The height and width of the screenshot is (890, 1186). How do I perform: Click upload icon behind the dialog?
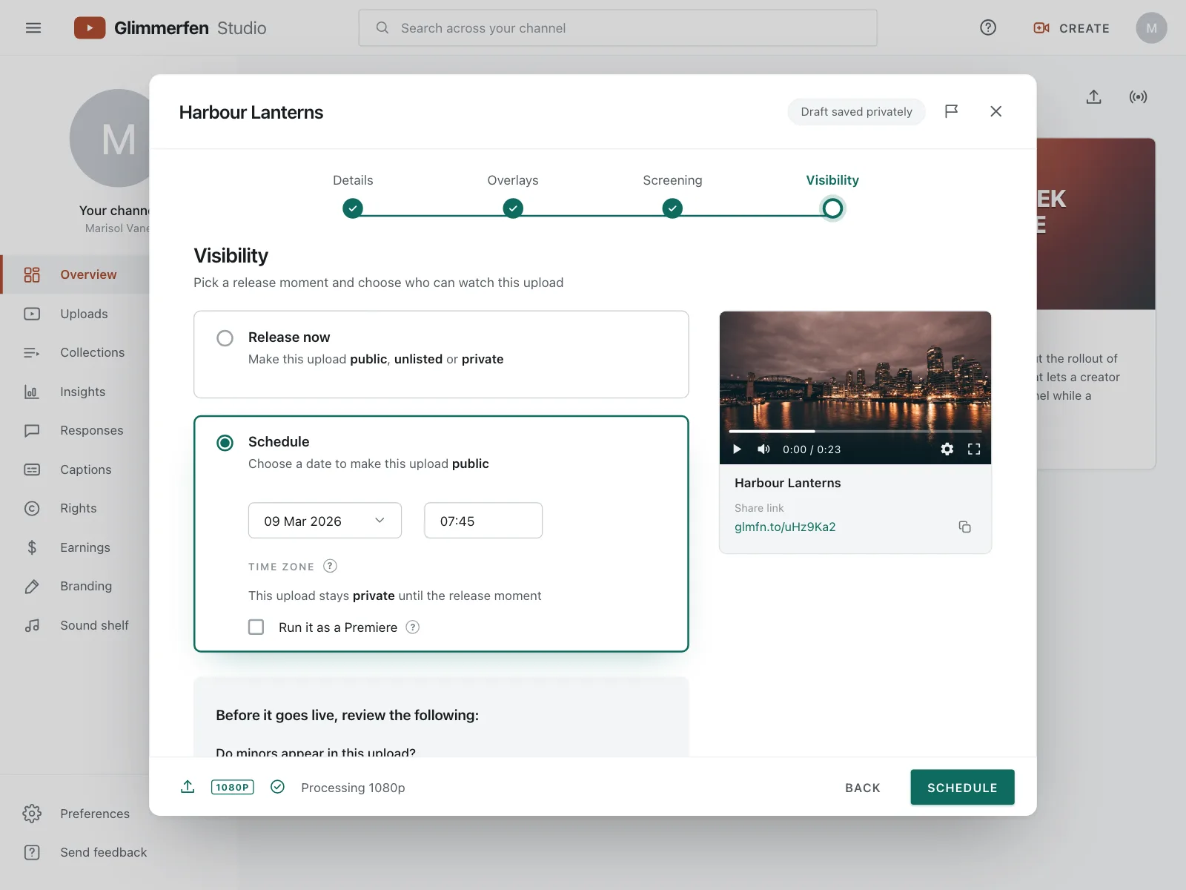1094,96
